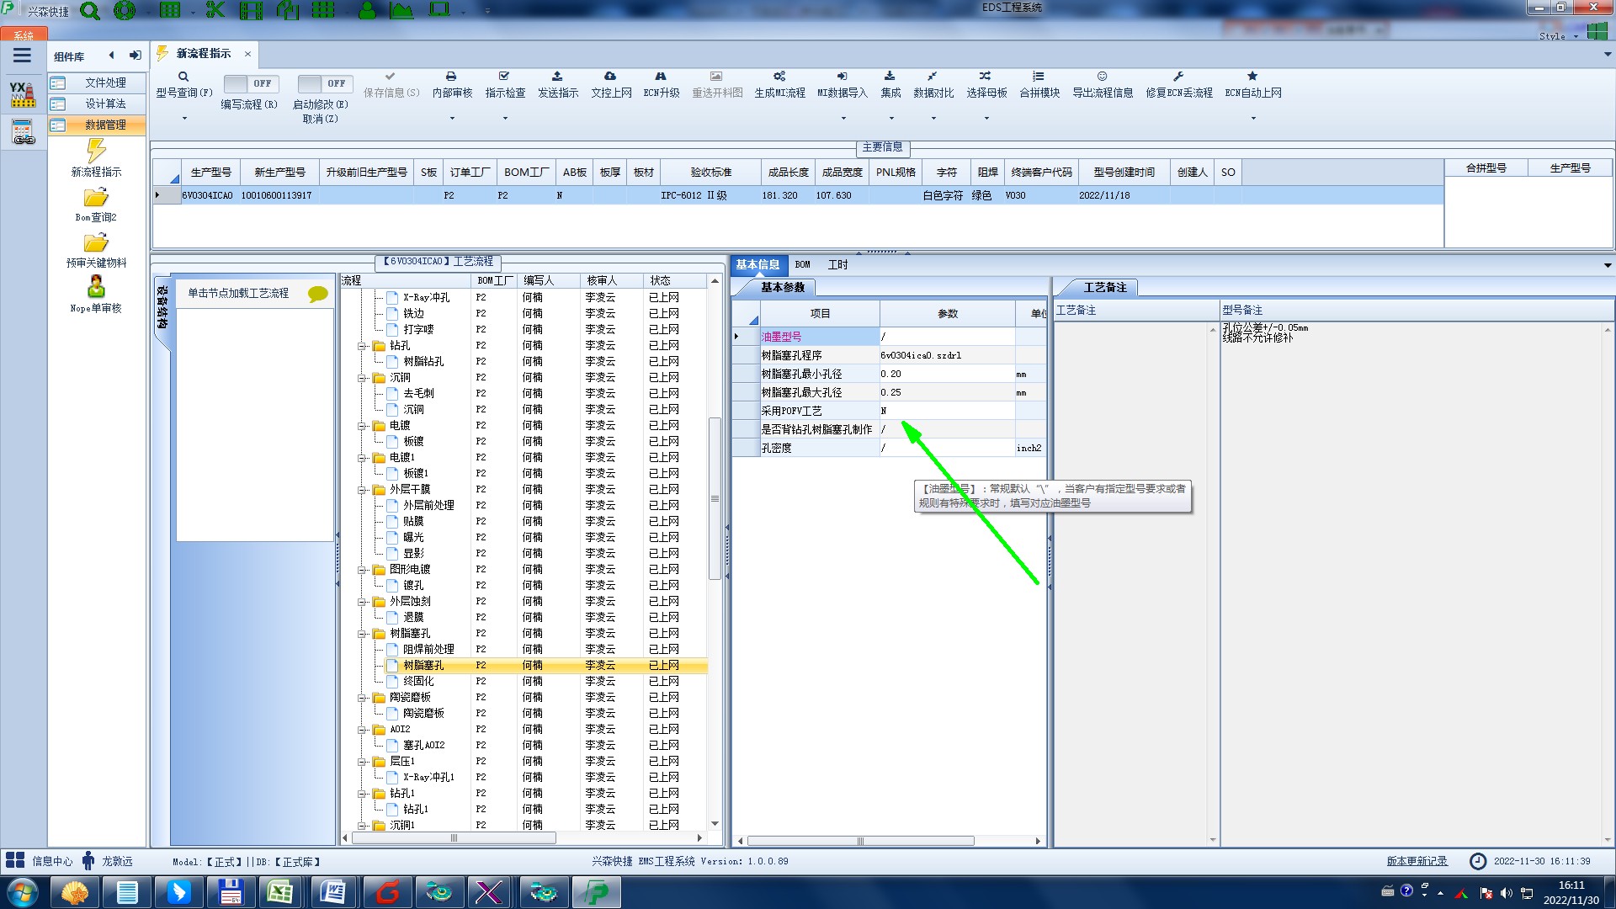
Task: Click the process tree horizontal scrollbar
Action: point(454,838)
